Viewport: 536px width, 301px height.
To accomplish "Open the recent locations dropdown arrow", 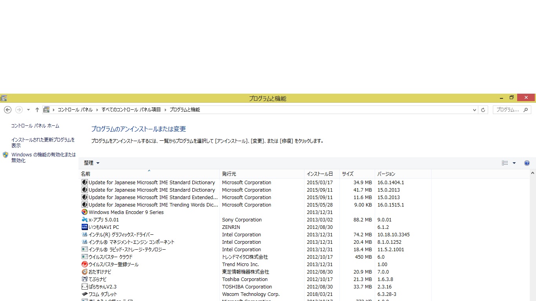I will 28,110.
